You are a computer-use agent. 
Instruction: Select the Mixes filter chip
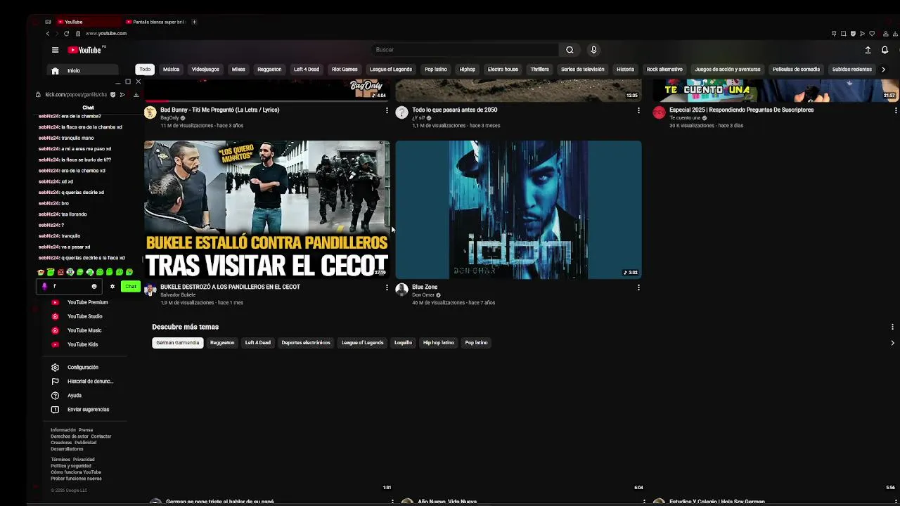pyautogui.click(x=238, y=70)
